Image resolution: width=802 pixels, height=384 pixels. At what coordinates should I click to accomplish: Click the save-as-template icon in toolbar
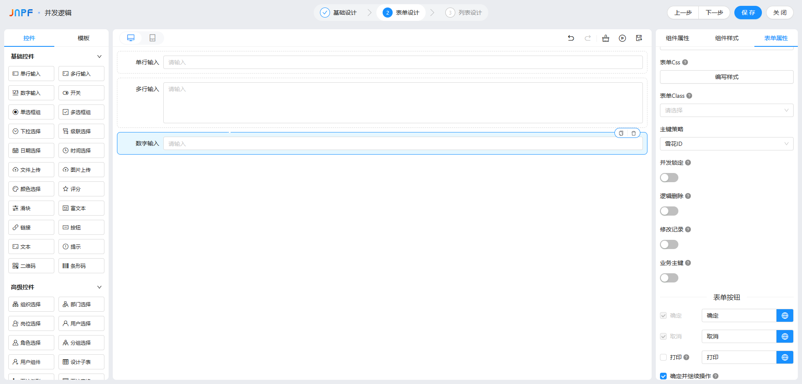[639, 38]
